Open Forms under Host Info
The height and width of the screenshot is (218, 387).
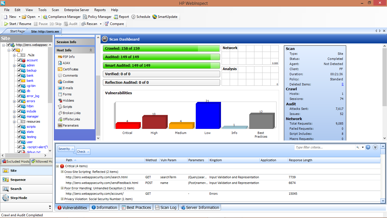pos(65,94)
